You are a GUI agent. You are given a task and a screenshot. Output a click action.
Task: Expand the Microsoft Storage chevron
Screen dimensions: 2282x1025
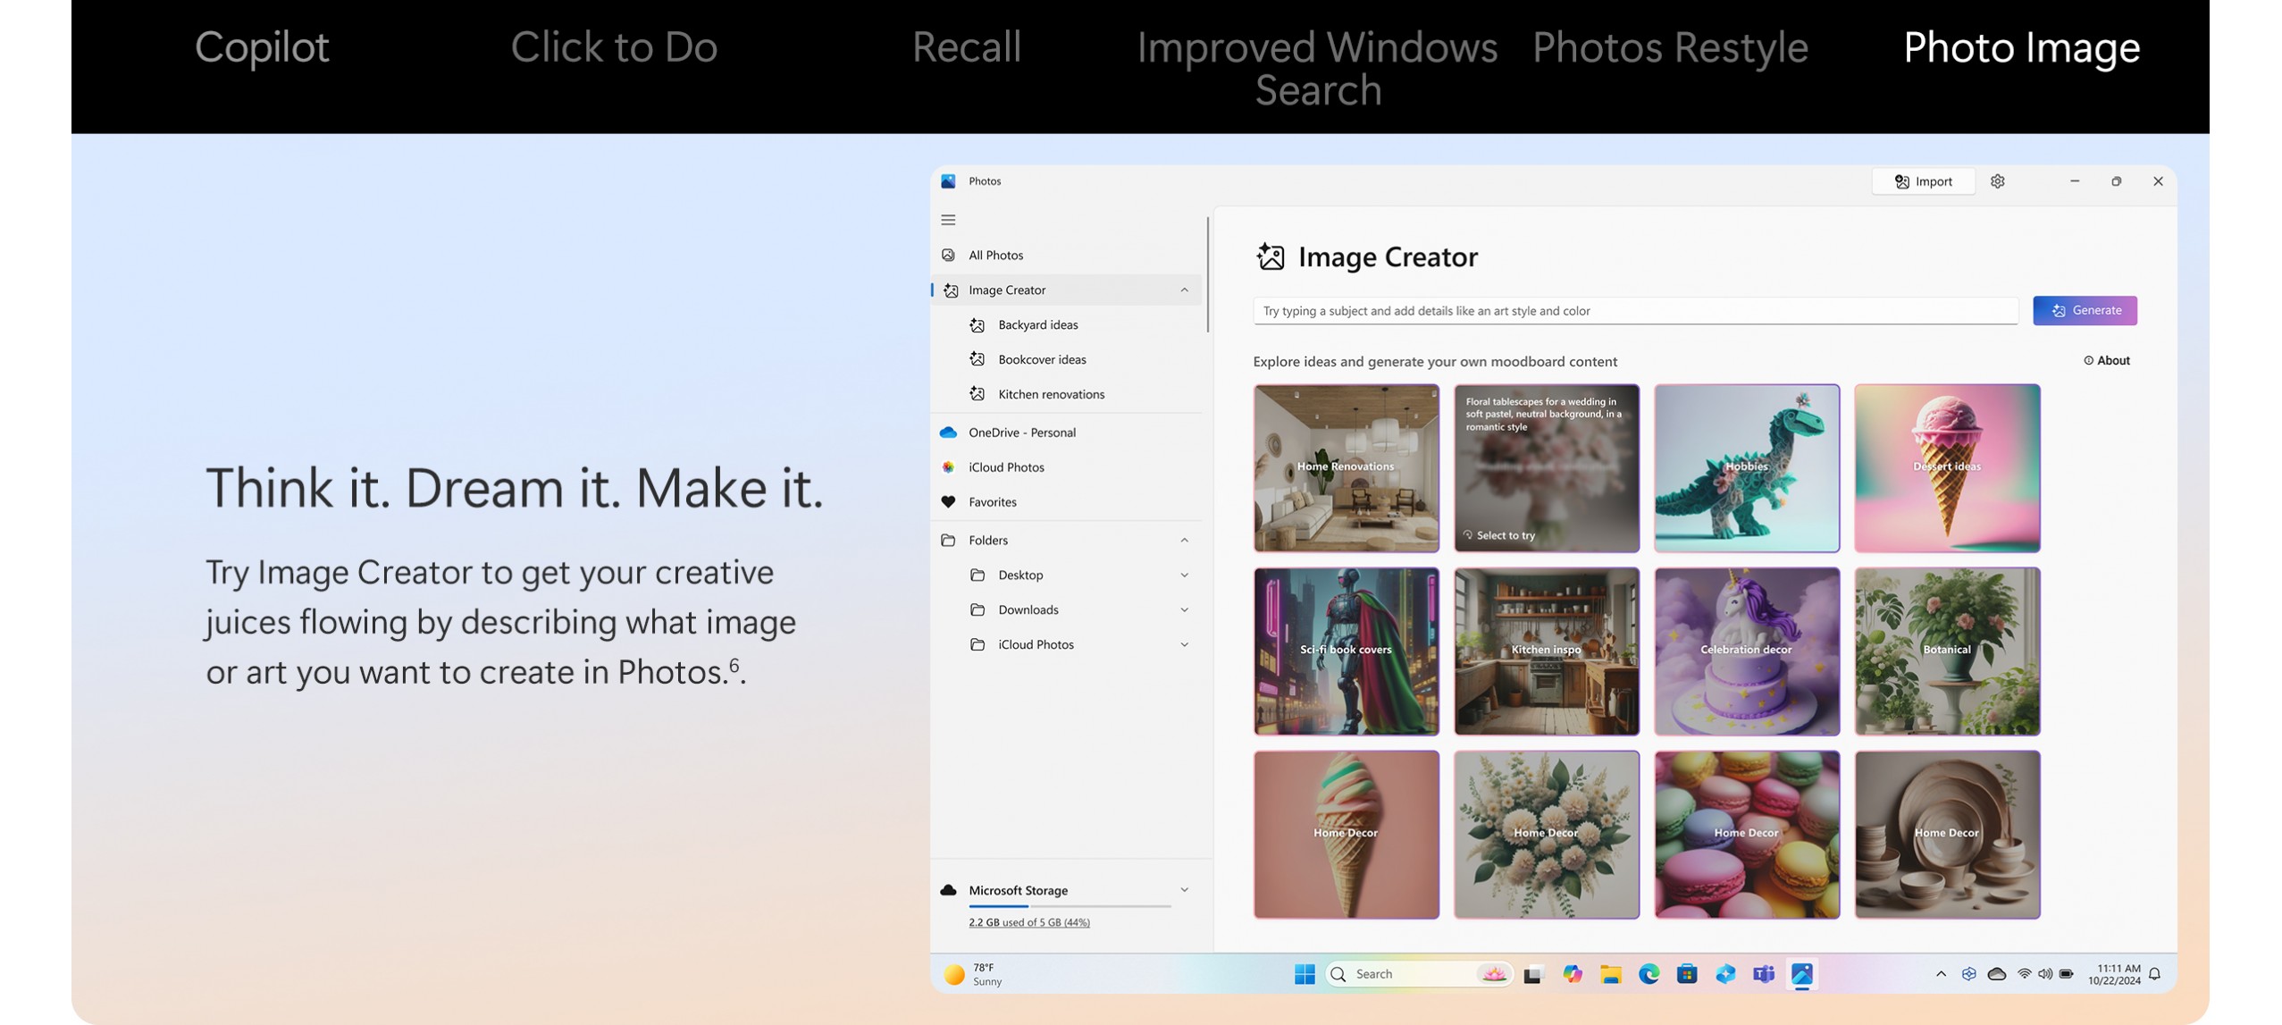[x=1185, y=890]
